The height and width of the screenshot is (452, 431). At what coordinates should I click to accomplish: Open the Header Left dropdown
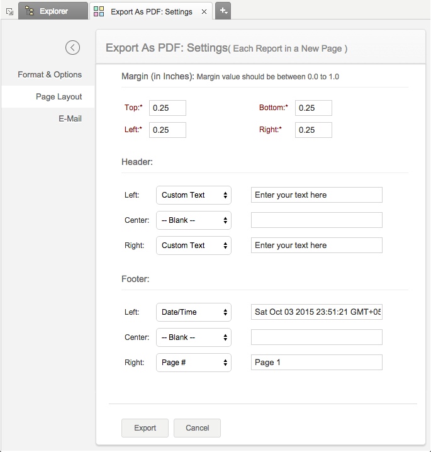click(194, 195)
